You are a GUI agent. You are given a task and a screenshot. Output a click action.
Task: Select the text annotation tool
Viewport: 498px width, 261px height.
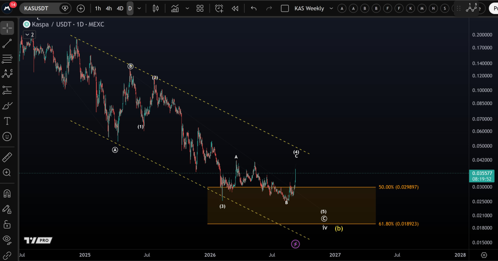pyautogui.click(x=7, y=121)
